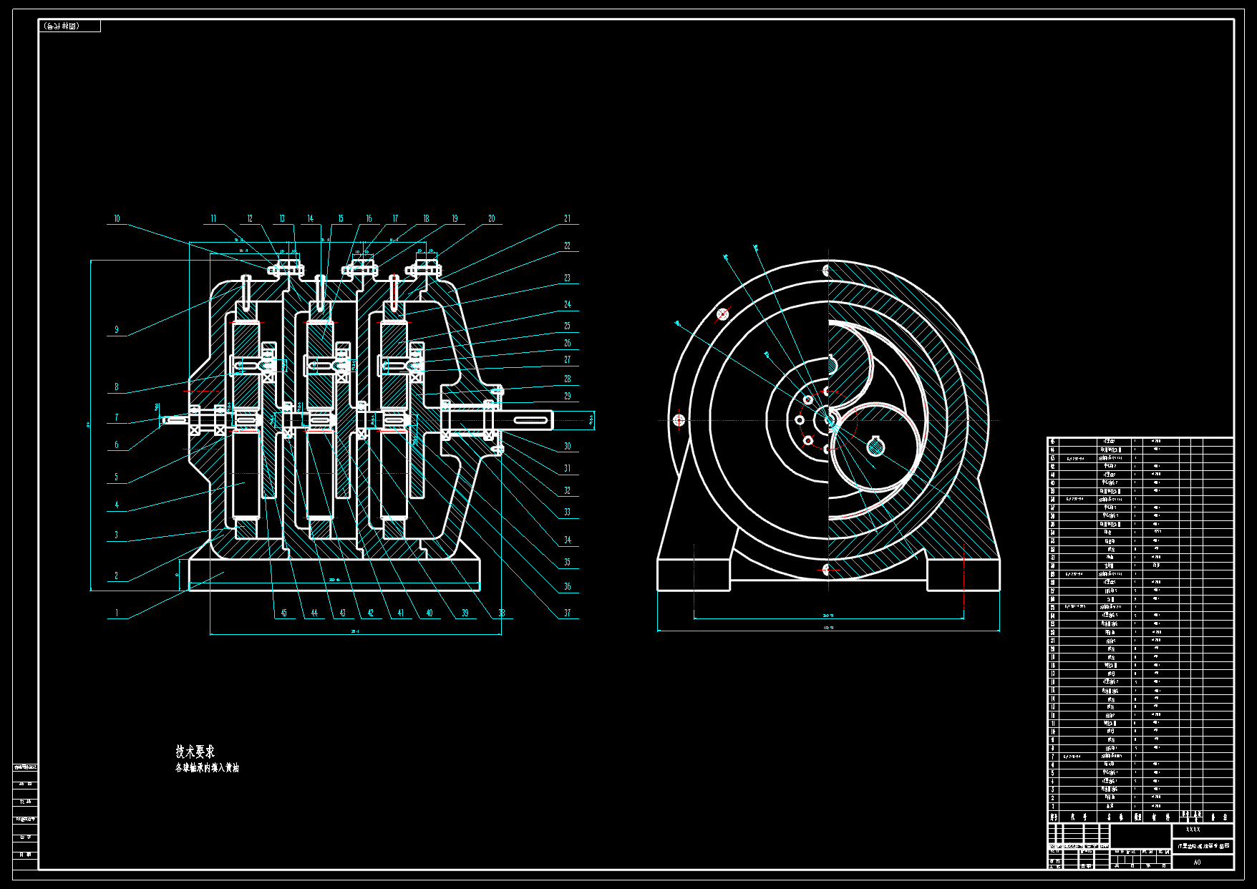Select part callout number 28
Screen dimensions: 1257x889
click(568, 379)
